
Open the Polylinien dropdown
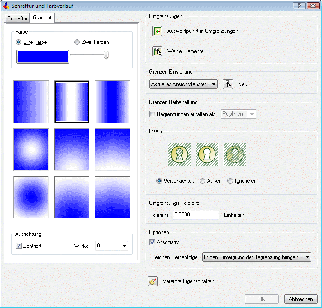point(238,114)
